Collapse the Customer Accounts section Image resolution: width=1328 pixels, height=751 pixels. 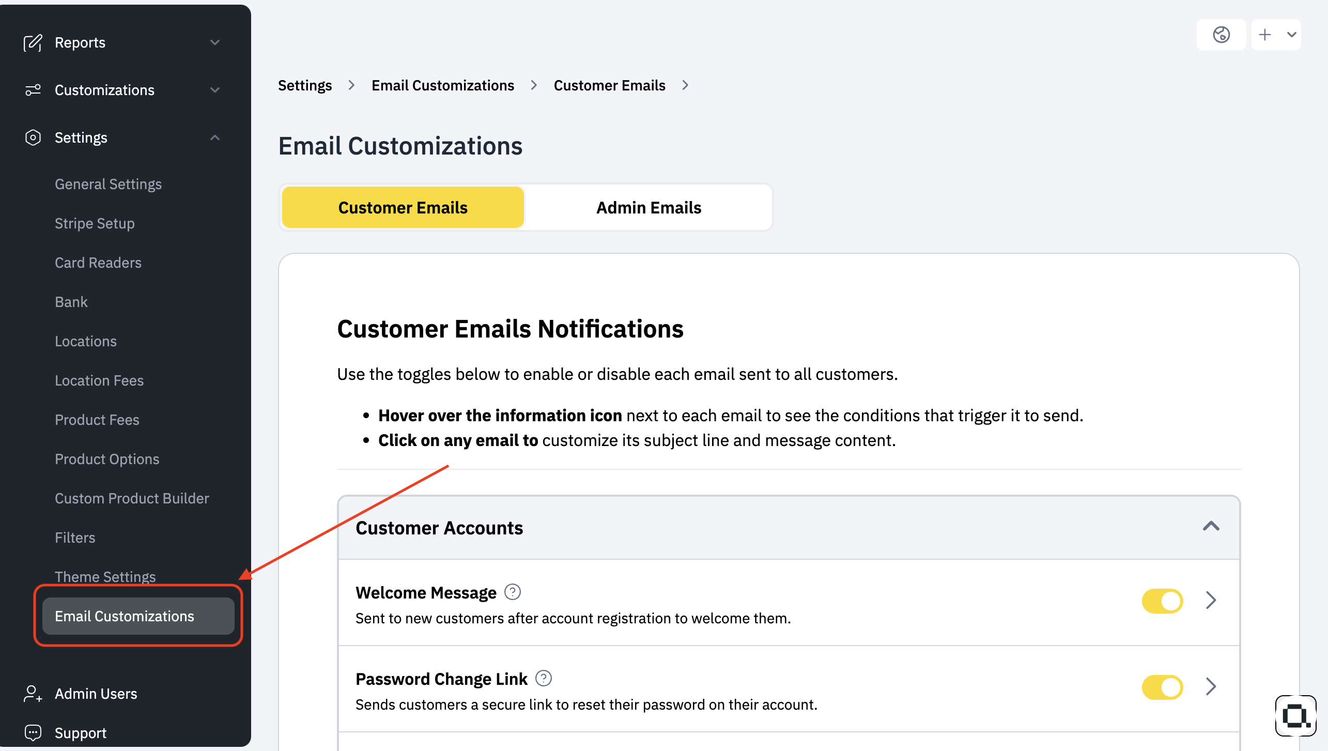1211,527
